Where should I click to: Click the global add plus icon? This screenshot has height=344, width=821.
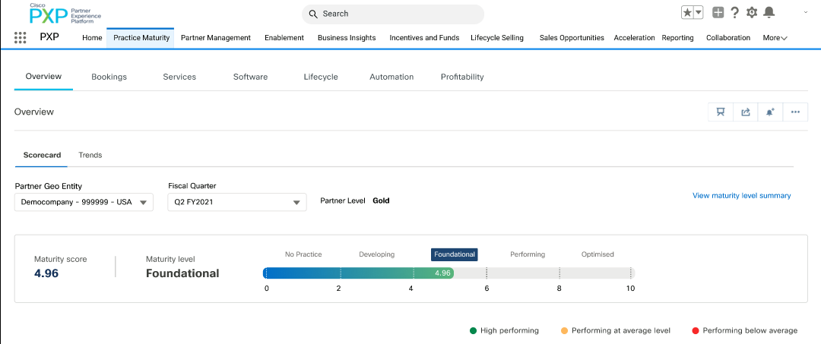[x=718, y=13]
